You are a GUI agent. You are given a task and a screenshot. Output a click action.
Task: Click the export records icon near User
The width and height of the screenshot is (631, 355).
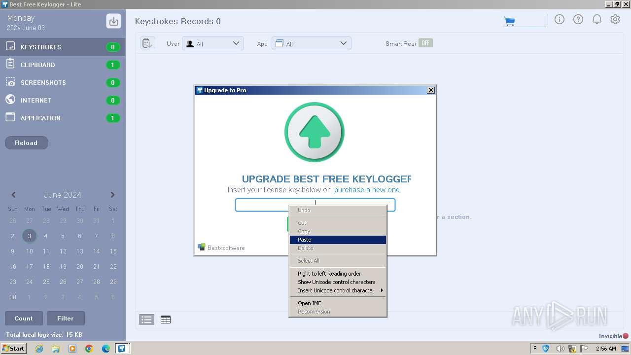(x=147, y=43)
